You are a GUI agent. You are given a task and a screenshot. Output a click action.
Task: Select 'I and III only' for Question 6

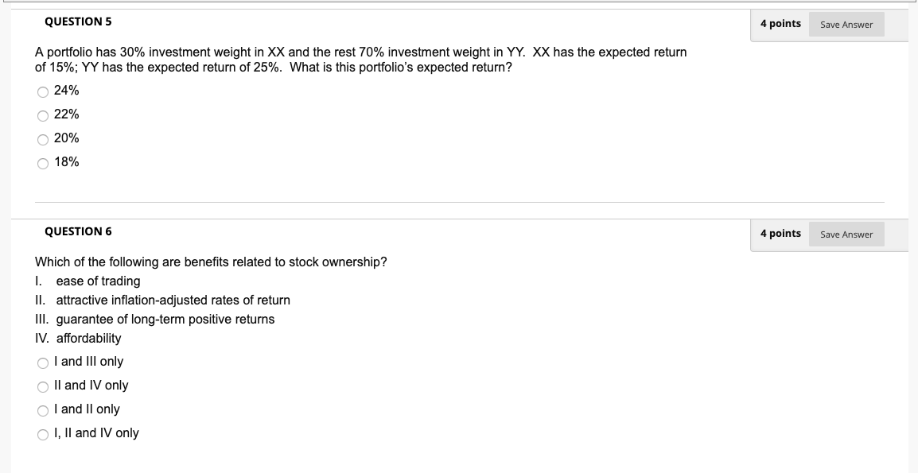point(42,362)
